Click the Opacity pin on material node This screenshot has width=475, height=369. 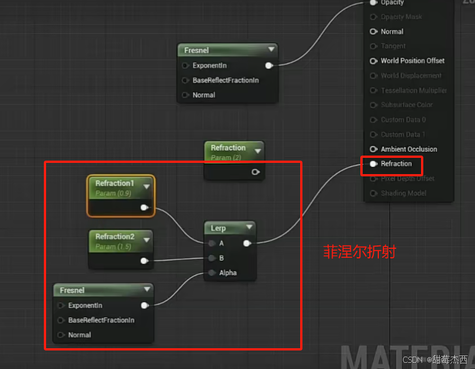point(373,2)
